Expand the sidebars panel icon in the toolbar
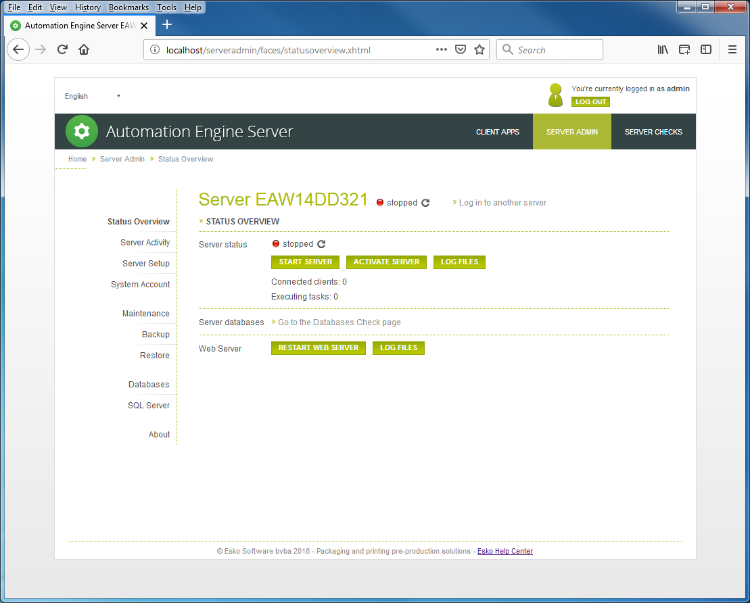This screenshot has height=603, width=750. pyautogui.click(x=705, y=49)
